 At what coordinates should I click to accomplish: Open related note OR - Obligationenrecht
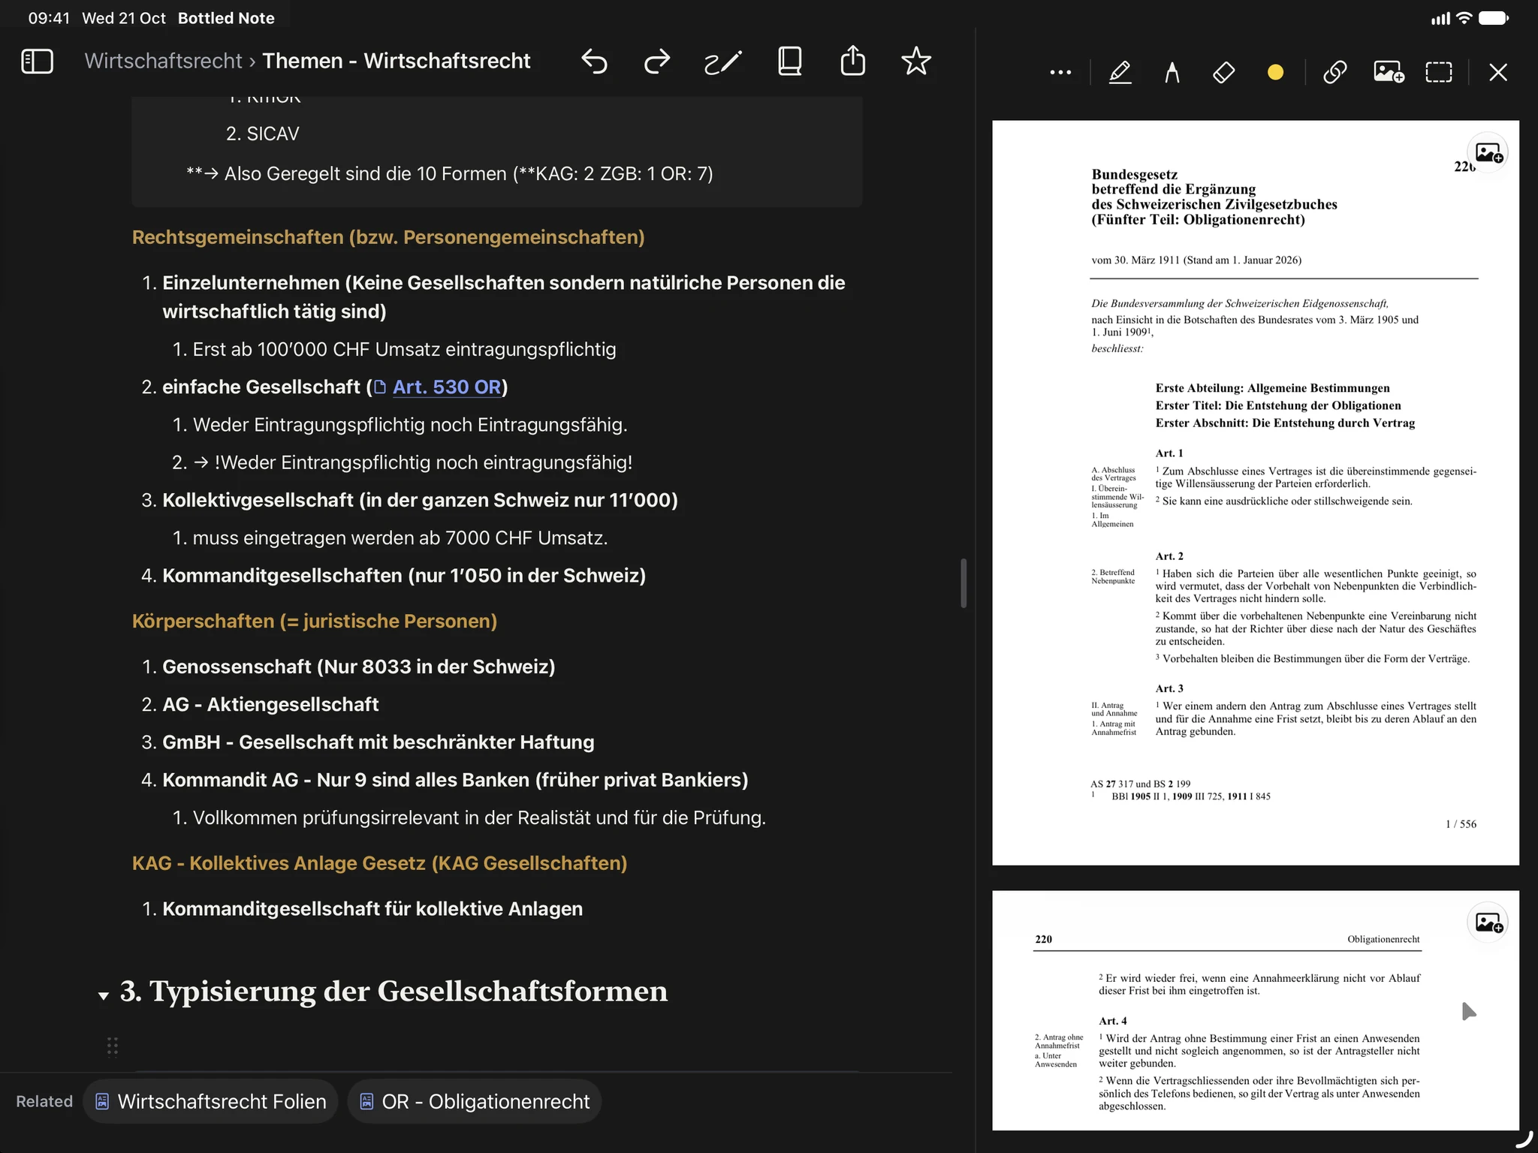tap(475, 1101)
